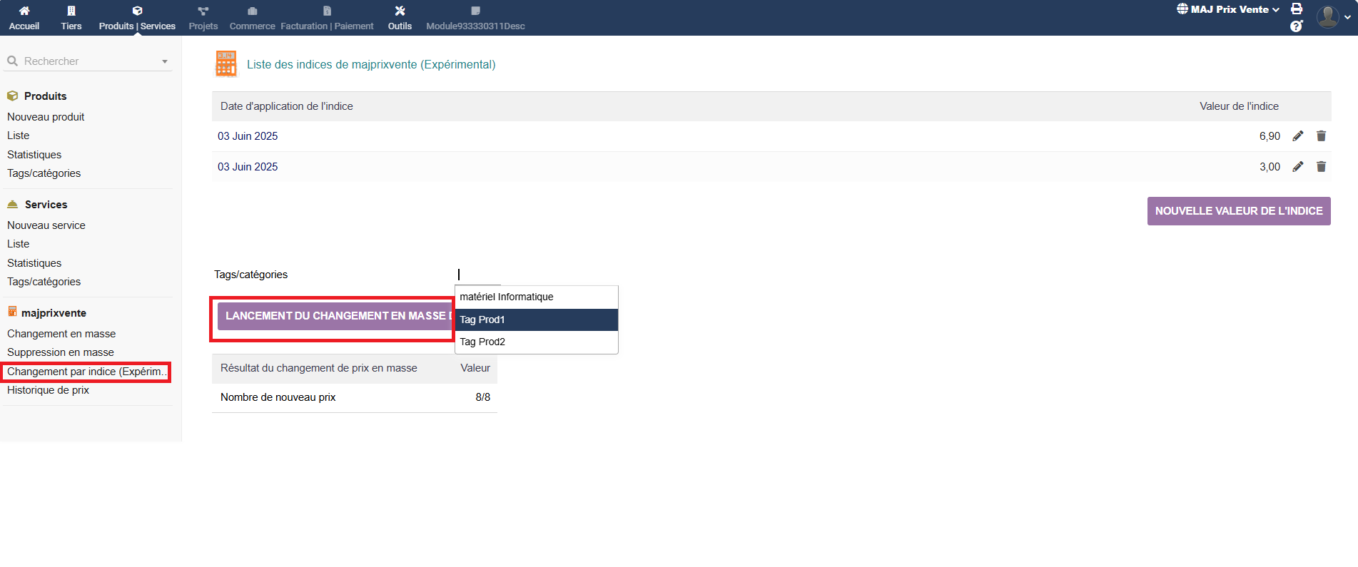Delete the 3,00 index row
Viewport: 1358px width, 567px height.
point(1321,167)
